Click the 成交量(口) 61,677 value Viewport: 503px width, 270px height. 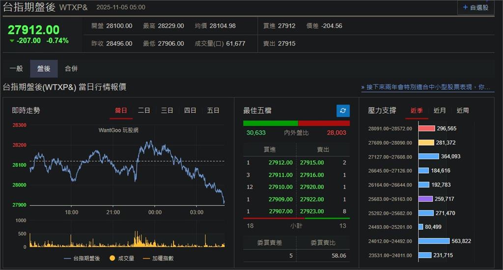coord(236,44)
